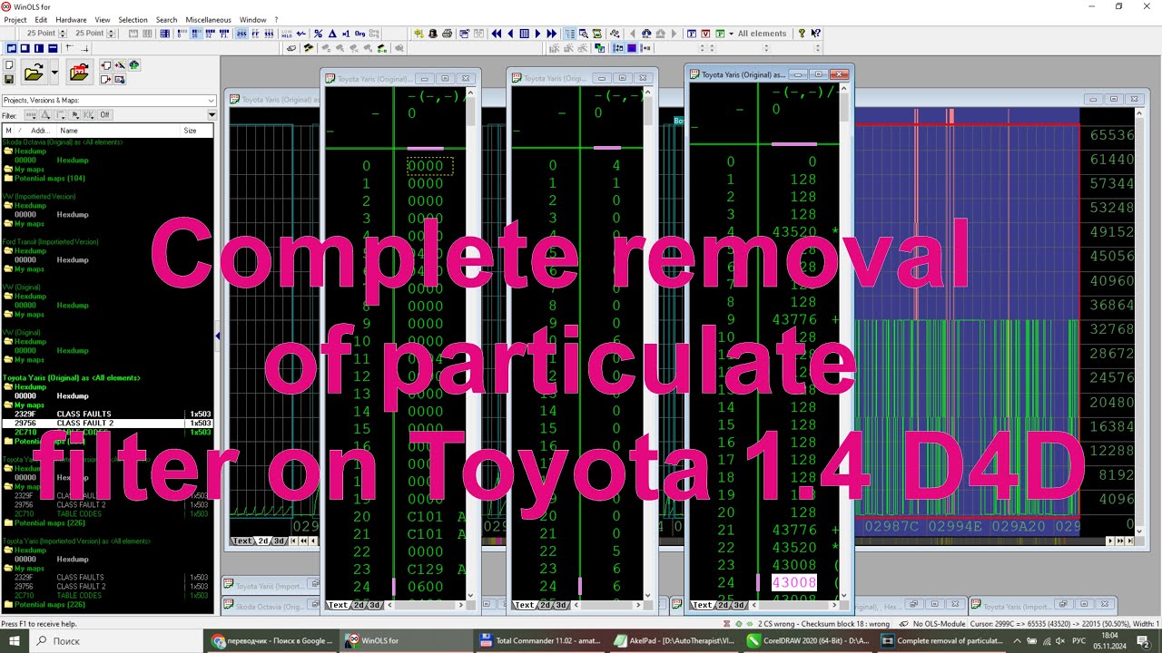
Task: Switch to Text tab in front Yaris window
Action: tap(701, 605)
